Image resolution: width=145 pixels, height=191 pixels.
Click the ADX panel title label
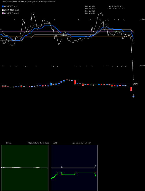click(55, 143)
